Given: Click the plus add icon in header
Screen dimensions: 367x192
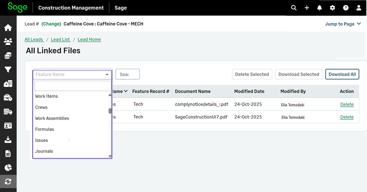Looking at the screenshot, I should [x=307, y=8].
